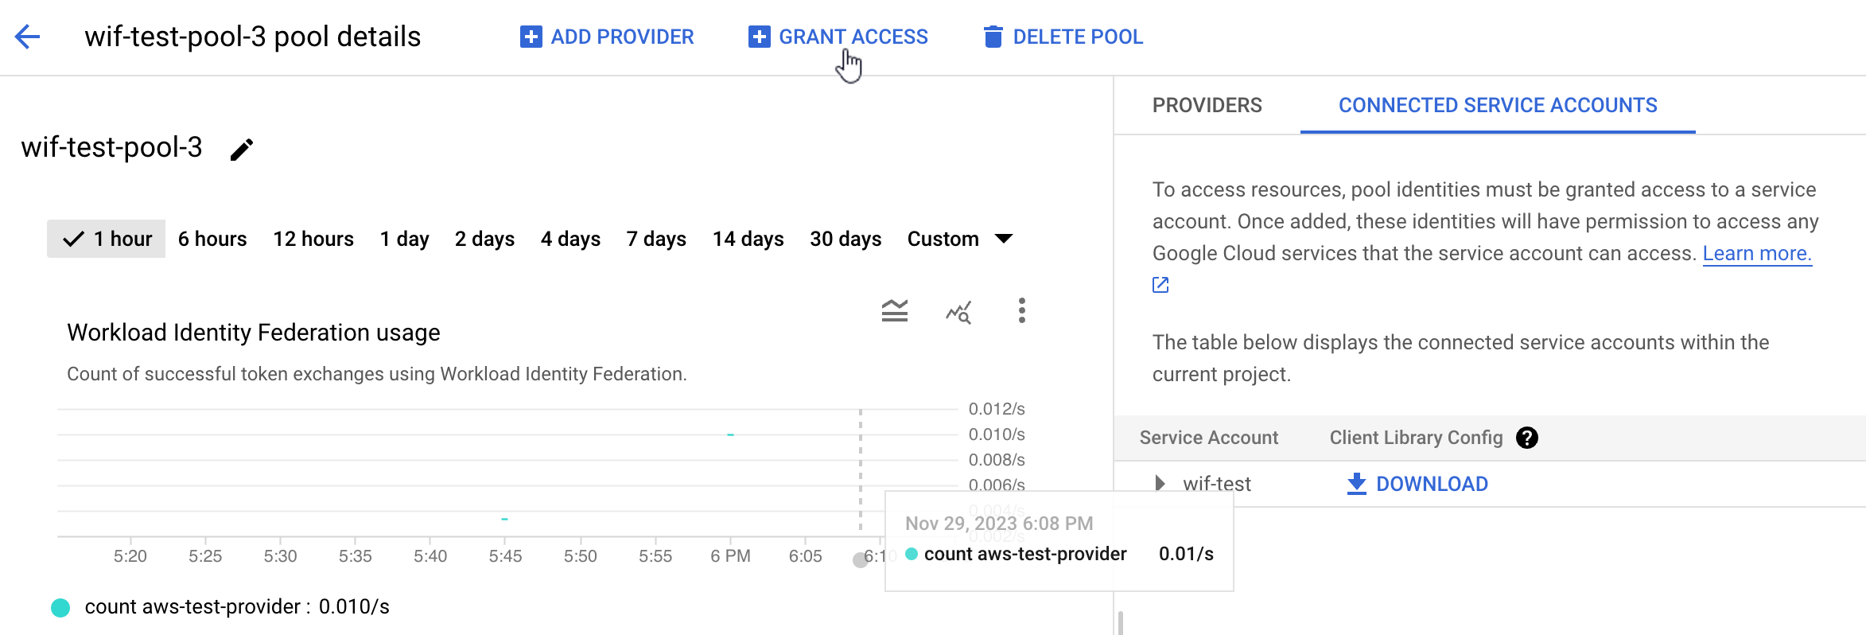Switch to the Providers tab
1866x635 pixels.
point(1207,105)
